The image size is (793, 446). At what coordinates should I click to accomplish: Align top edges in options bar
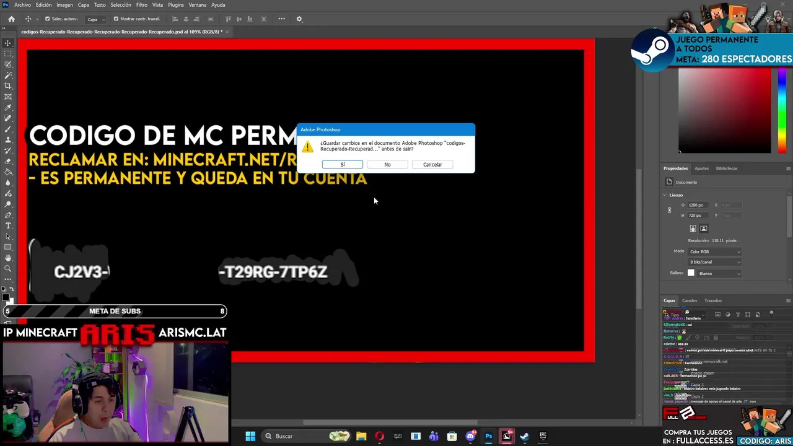pyautogui.click(x=228, y=19)
